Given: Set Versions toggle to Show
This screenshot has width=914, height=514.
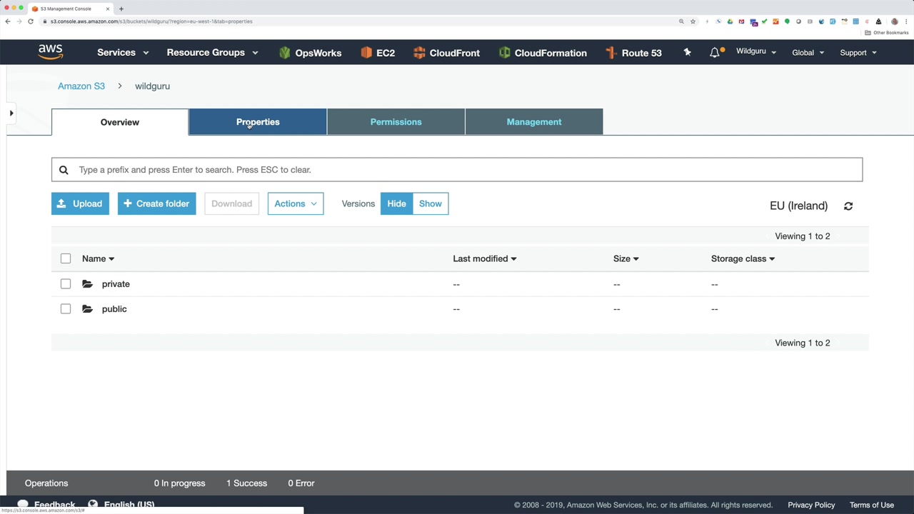Looking at the screenshot, I should point(431,203).
